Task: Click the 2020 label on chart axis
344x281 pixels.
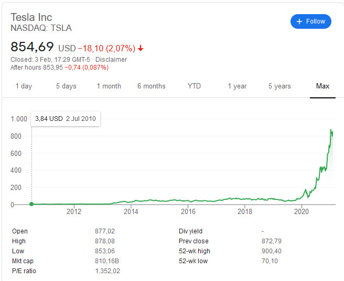Action: point(302,211)
